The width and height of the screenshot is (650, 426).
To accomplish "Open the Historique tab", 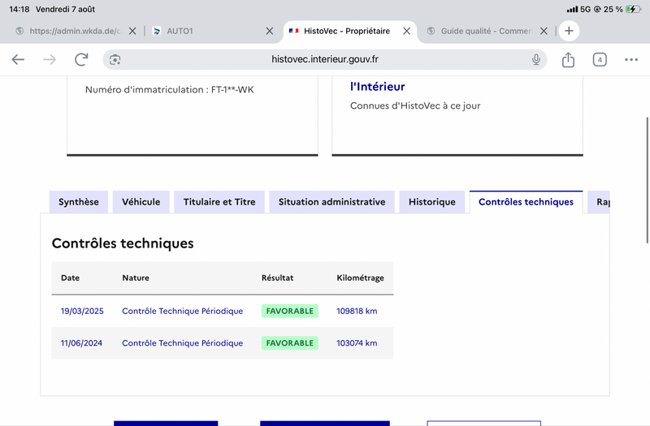I will point(432,202).
